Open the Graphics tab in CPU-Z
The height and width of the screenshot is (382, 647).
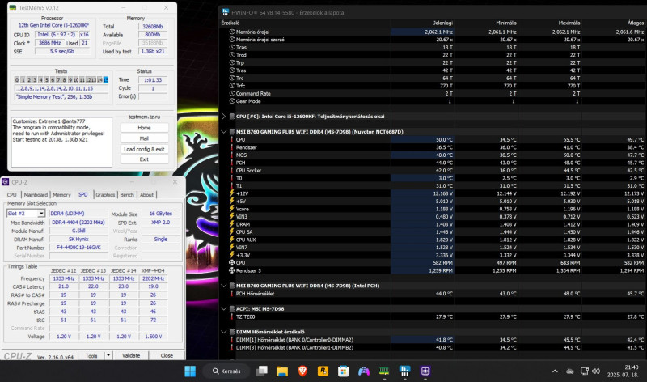click(105, 195)
